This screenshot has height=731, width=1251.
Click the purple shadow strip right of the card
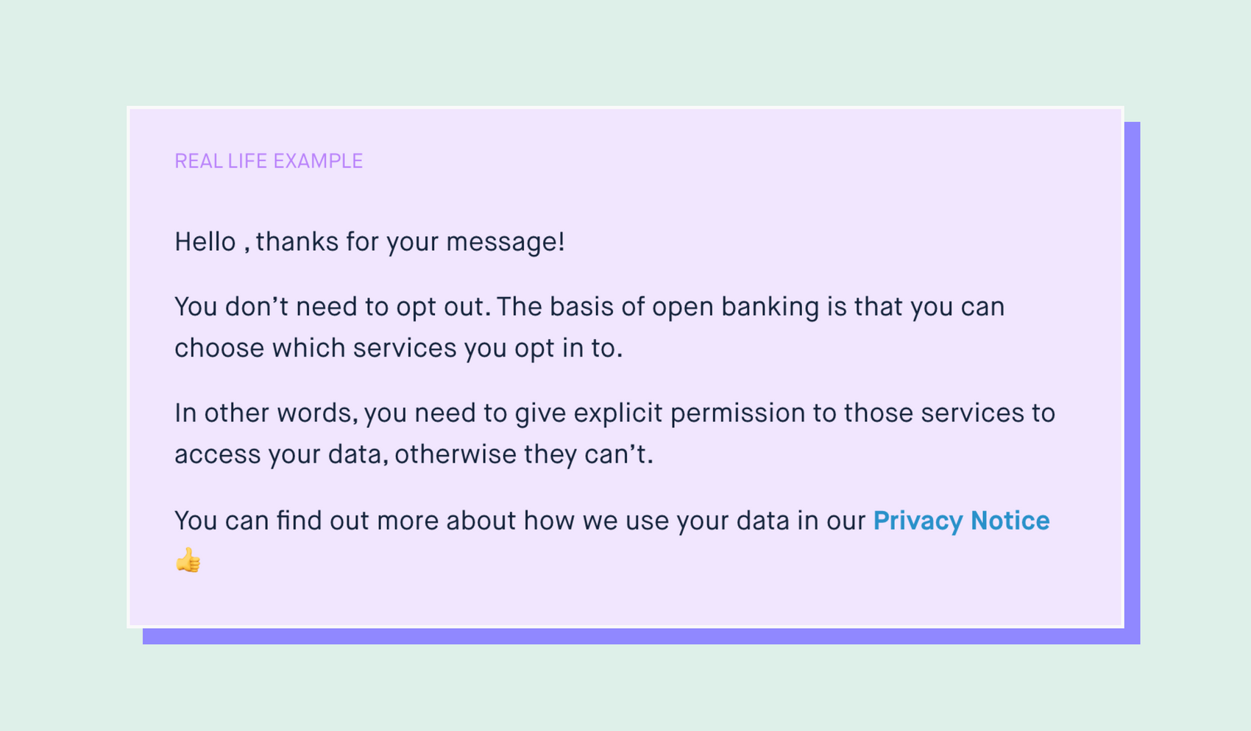tap(1133, 375)
